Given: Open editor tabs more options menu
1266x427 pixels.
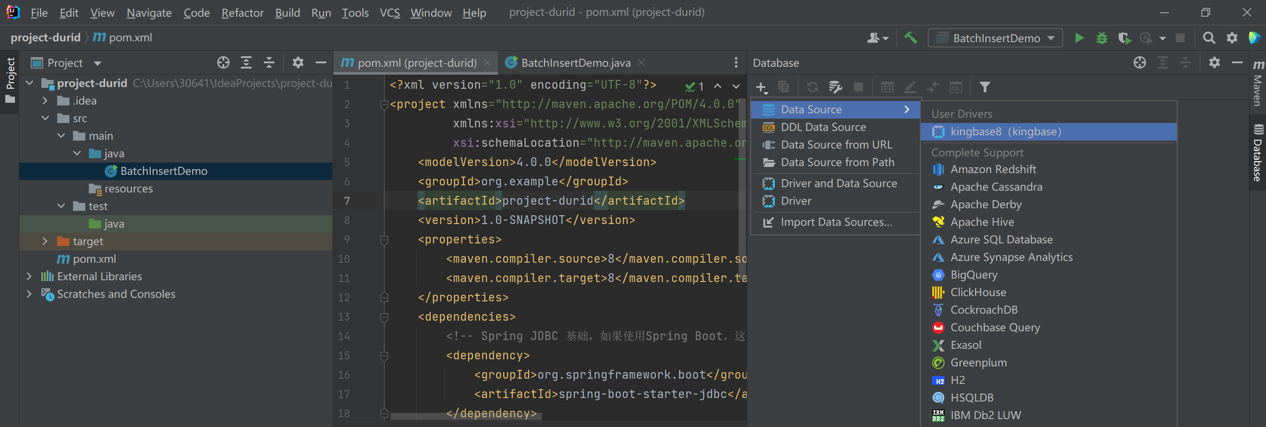Looking at the screenshot, I should click(x=736, y=63).
